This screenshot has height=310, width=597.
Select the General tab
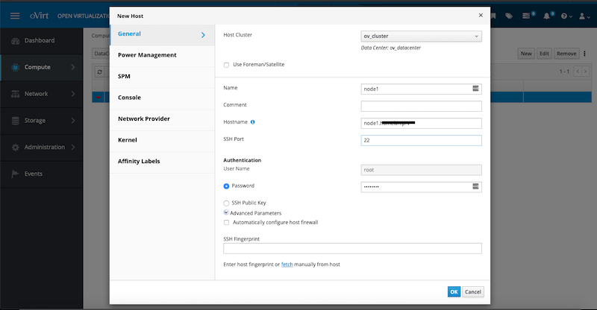tap(162, 35)
